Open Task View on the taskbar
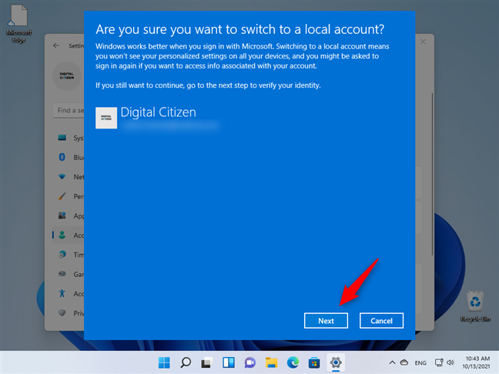This screenshot has height=374, width=499. [207, 362]
